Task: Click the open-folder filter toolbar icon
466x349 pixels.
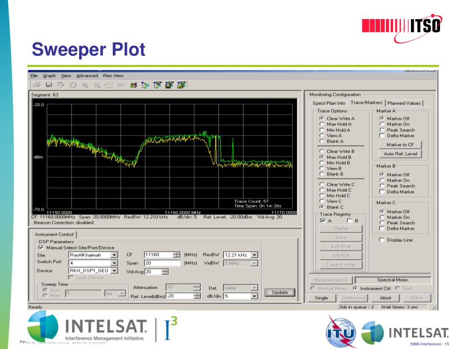Action: (x=182, y=85)
